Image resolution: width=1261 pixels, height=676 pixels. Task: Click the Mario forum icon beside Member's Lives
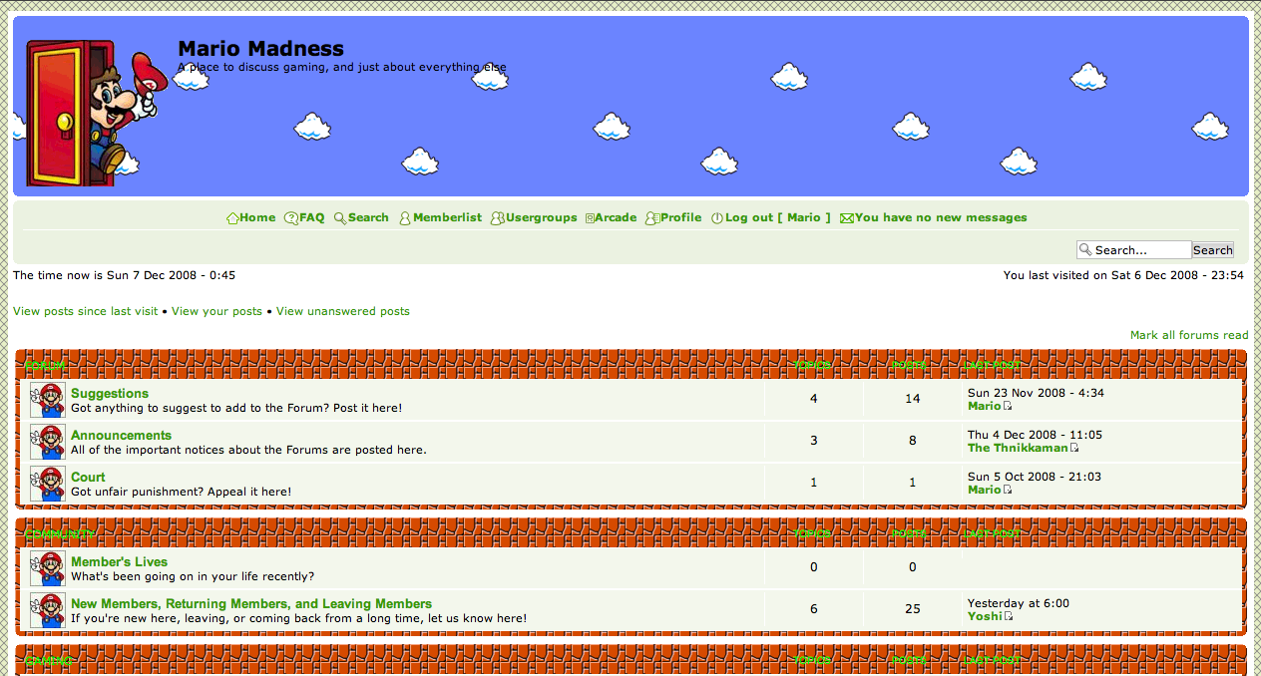pos(48,568)
